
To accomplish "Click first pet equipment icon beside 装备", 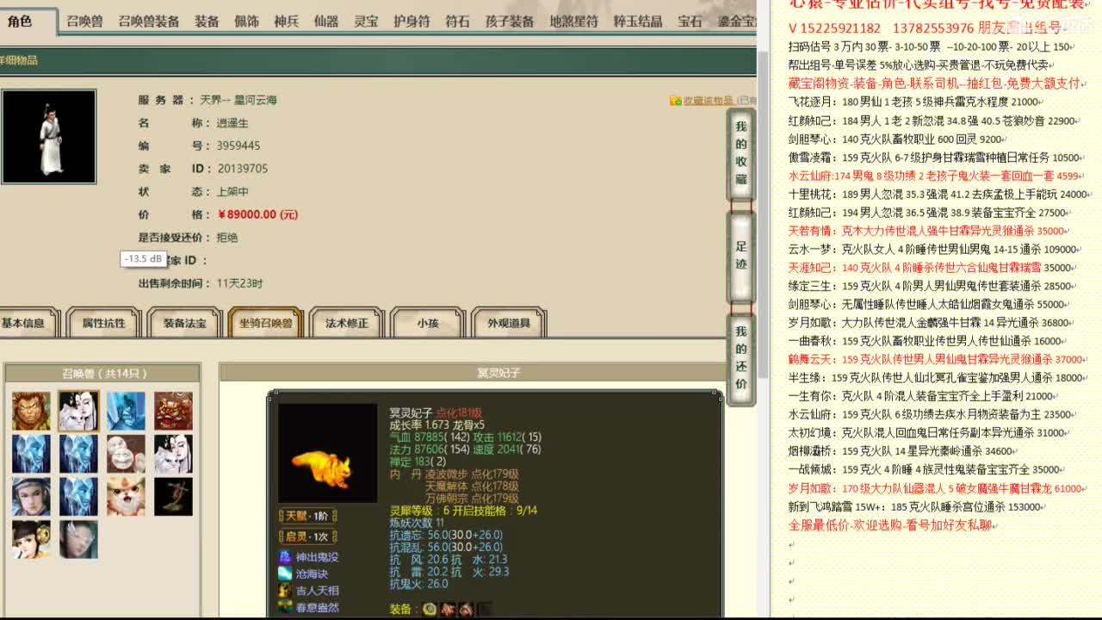I will (430, 609).
